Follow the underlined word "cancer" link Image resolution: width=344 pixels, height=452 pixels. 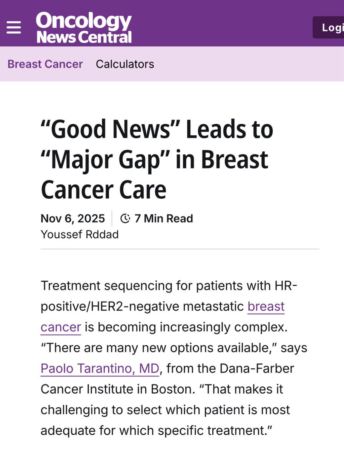61,327
